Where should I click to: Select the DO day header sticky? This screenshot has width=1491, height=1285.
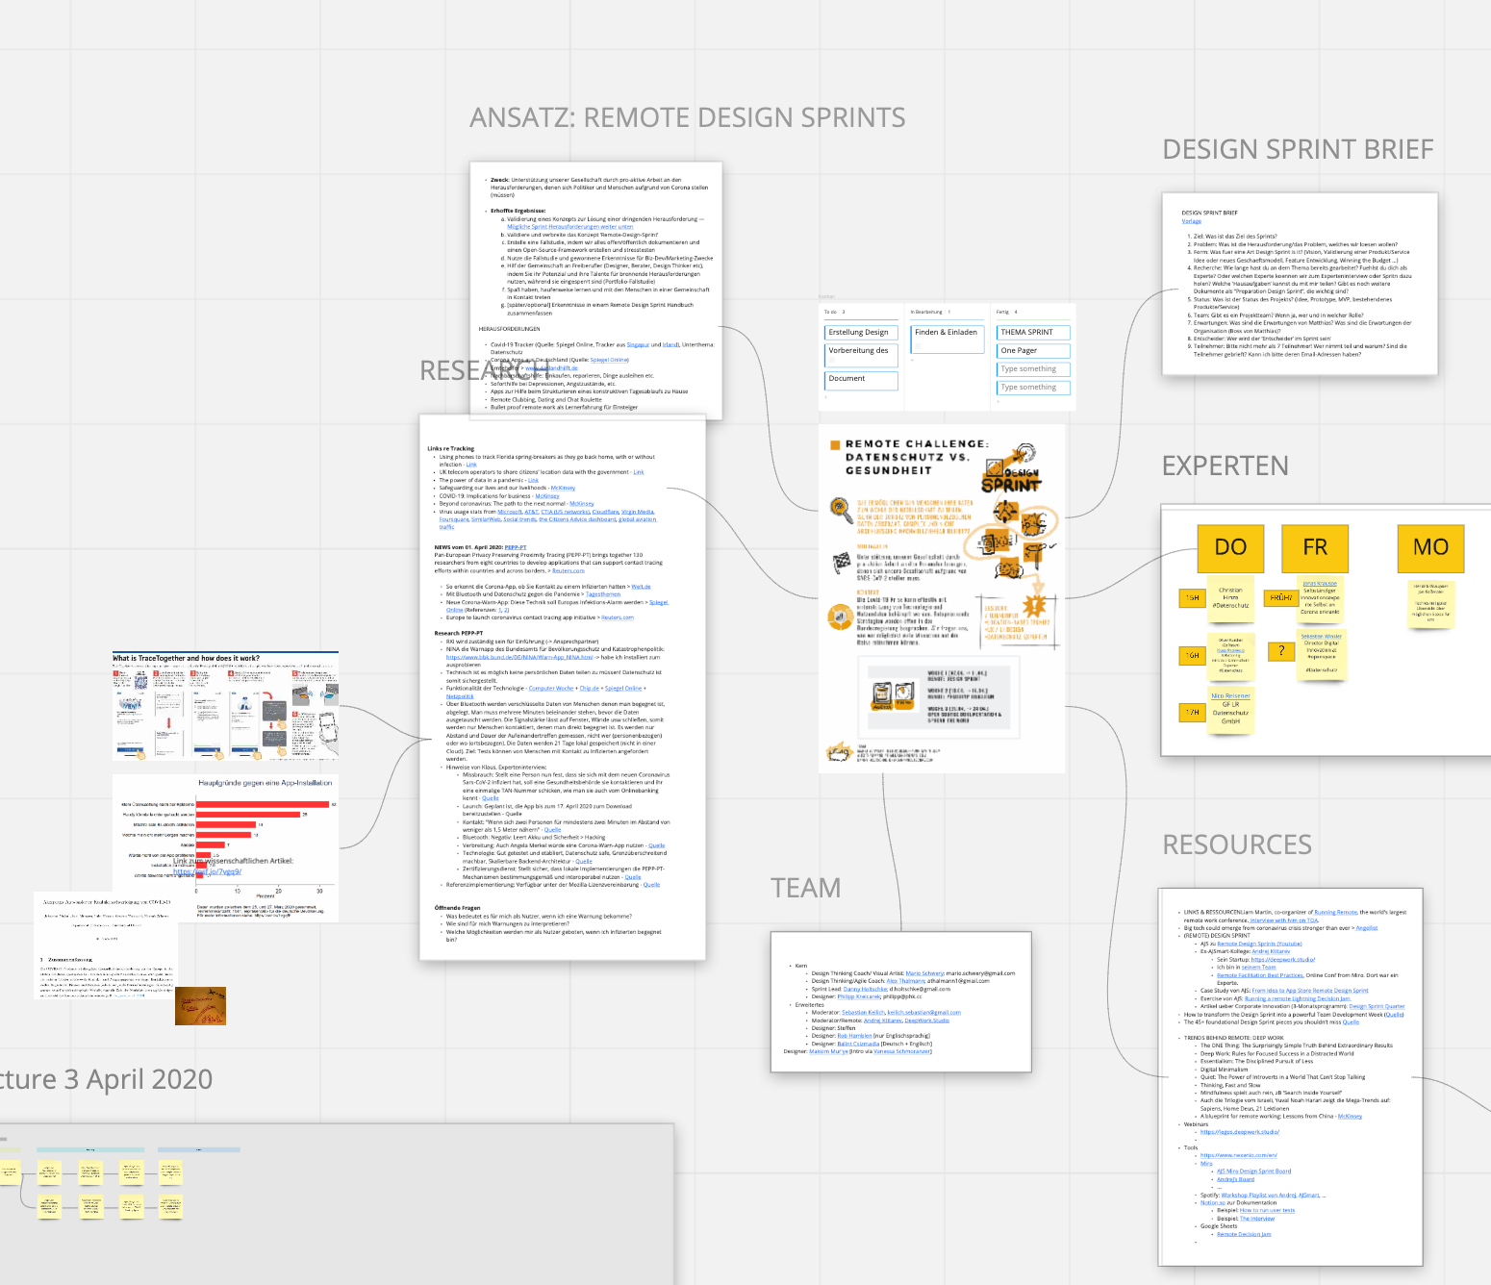click(x=1231, y=546)
